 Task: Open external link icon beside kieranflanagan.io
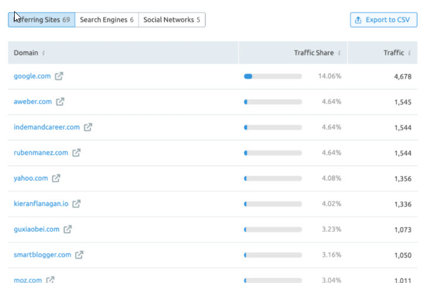(x=76, y=204)
